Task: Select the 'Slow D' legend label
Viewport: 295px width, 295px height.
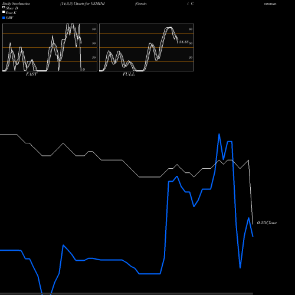Action: [x=12, y=8]
